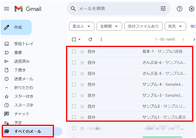Check the 見本-7 email checkbox
196x138 pixels.
74,52
